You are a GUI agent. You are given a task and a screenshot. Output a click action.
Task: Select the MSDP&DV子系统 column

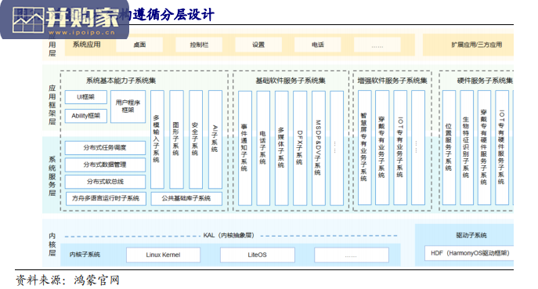[319, 148]
